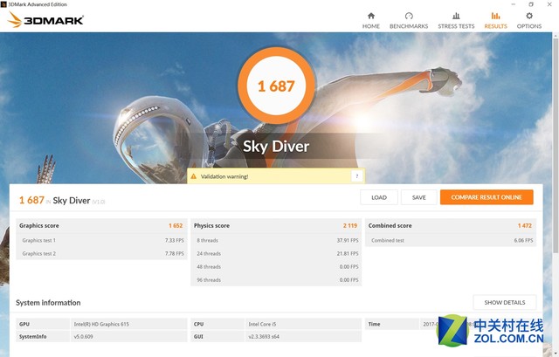This screenshot has width=559, height=357.
Task: Click COMPARE RESULT ONLINE button
Action: click(487, 197)
